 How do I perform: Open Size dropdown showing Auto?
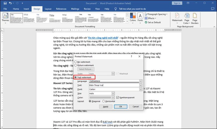point(113,93)
